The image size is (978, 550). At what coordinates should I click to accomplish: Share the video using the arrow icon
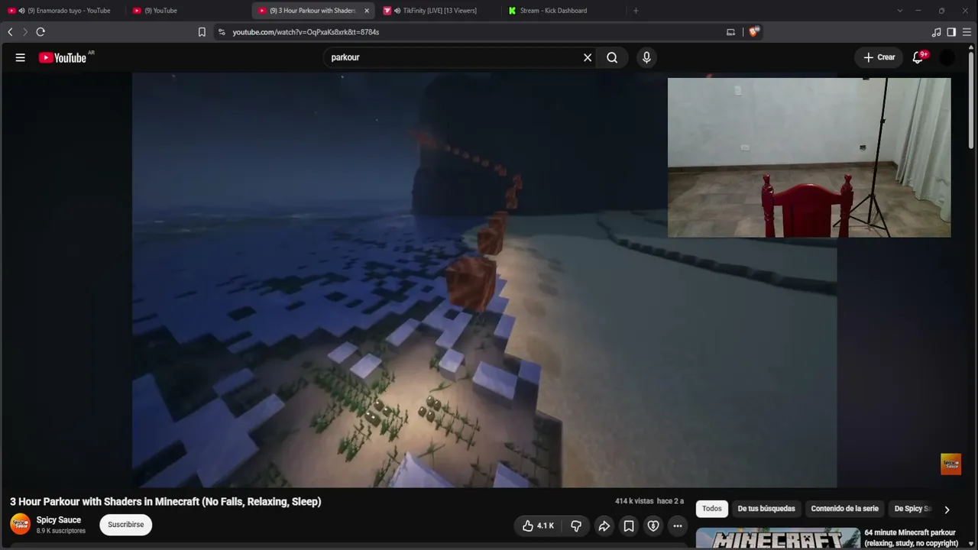[x=604, y=526]
